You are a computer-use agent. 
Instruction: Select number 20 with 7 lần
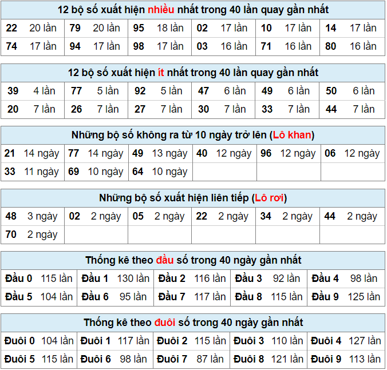click(x=33, y=109)
